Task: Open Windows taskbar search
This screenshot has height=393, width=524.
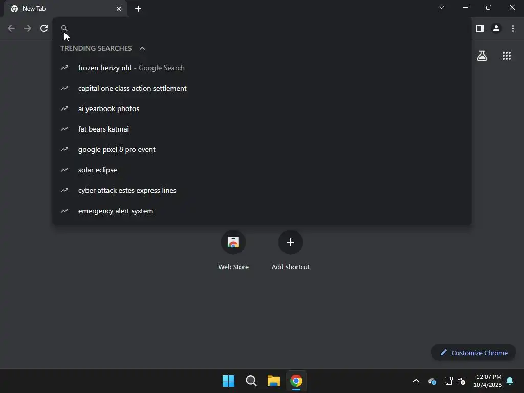Action: click(x=251, y=381)
